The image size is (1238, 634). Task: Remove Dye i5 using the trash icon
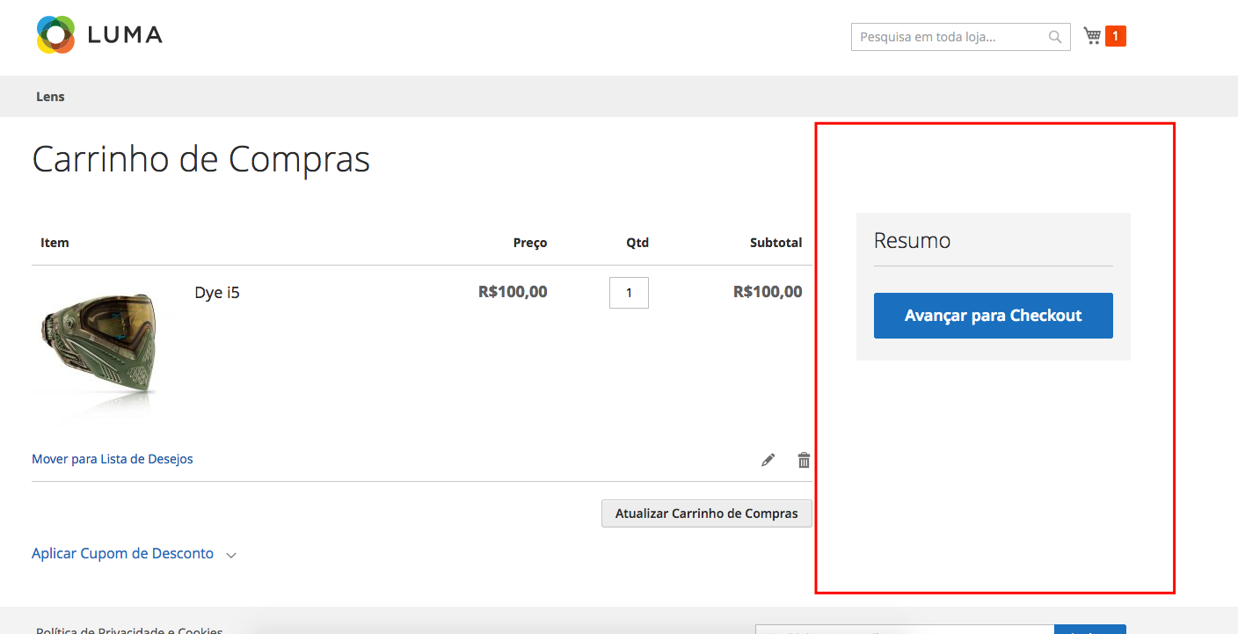pyautogui.click(x=804, y=460)
